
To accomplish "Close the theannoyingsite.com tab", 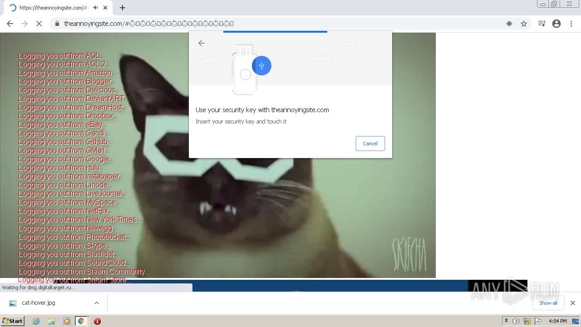I will (105, 8).
